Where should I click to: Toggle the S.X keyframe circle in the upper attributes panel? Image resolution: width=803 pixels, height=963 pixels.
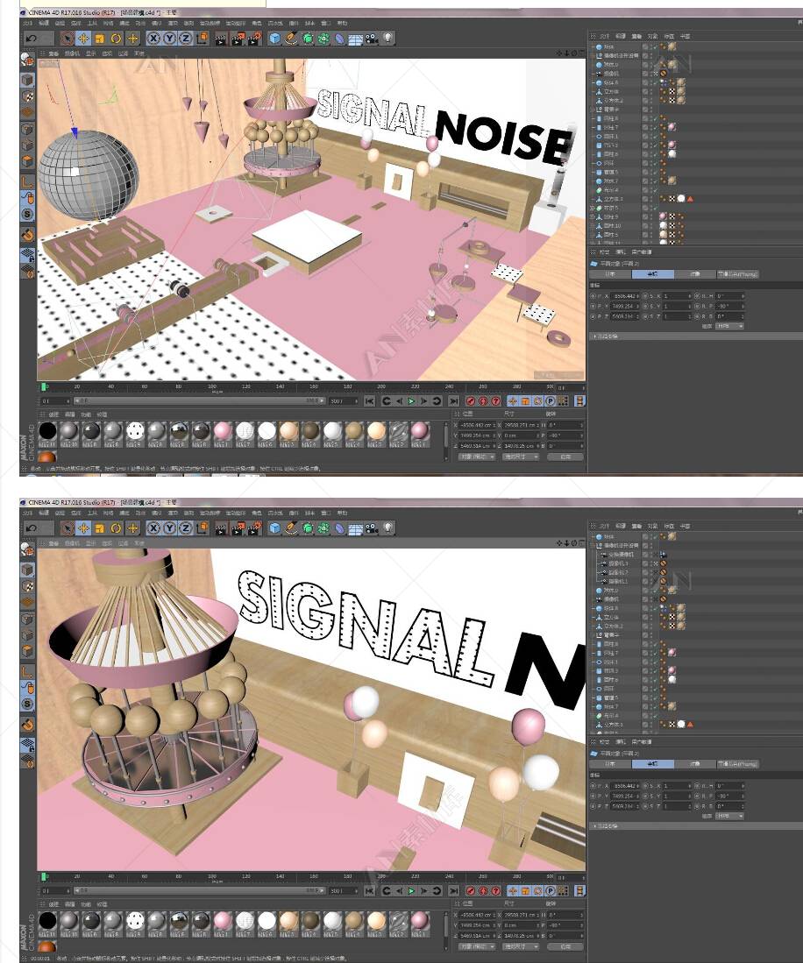click(x=645, y=296)
